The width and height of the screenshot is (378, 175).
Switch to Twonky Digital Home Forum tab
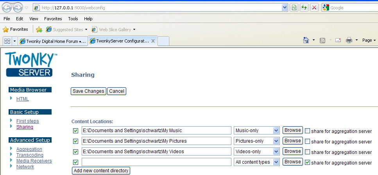53,41
